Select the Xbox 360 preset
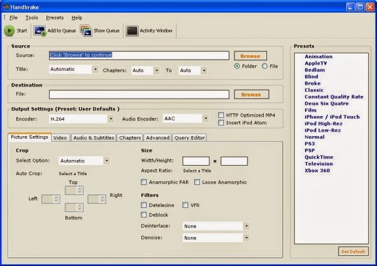377x266 pixels. tap(317, 171)
